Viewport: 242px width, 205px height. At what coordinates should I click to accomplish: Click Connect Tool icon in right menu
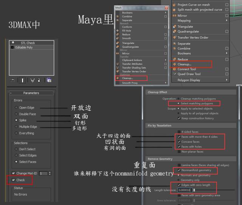pos(174,69)
